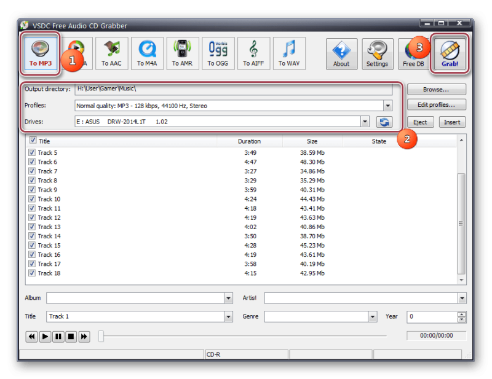The width and height of the screenshot is (492, 379).
Task: Click the 4:28 duration cell
Action: [x=250, y=246]
